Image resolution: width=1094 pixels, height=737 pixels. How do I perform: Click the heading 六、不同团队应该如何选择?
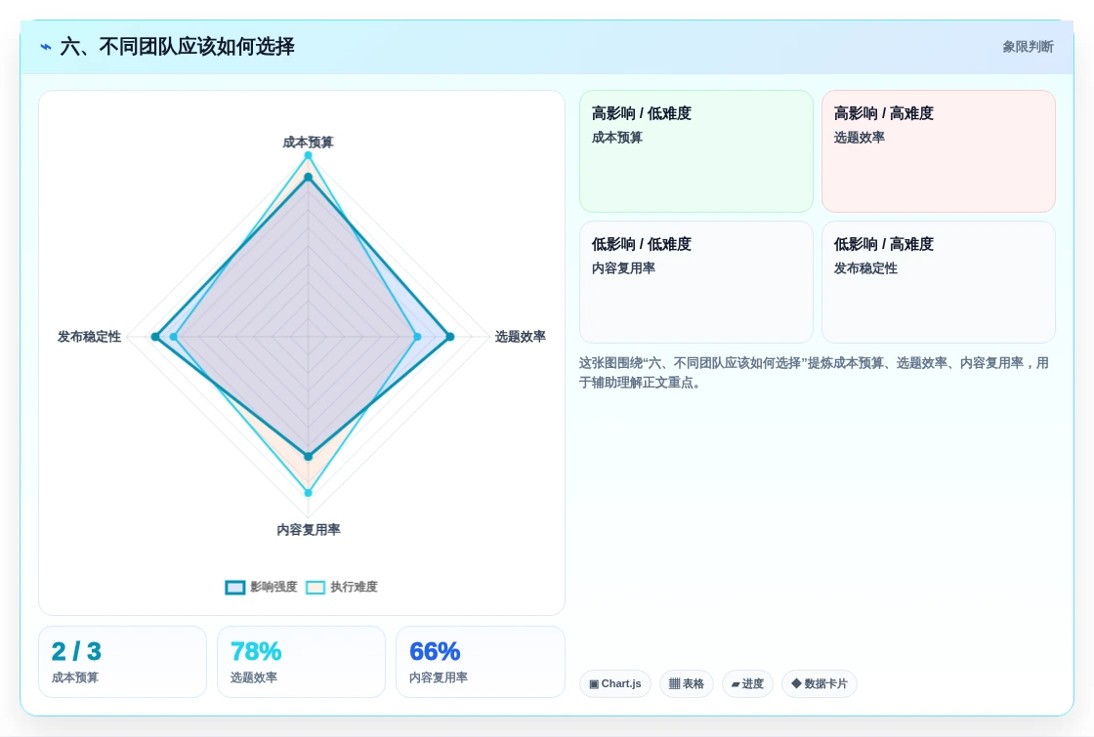tap(177, 47)
